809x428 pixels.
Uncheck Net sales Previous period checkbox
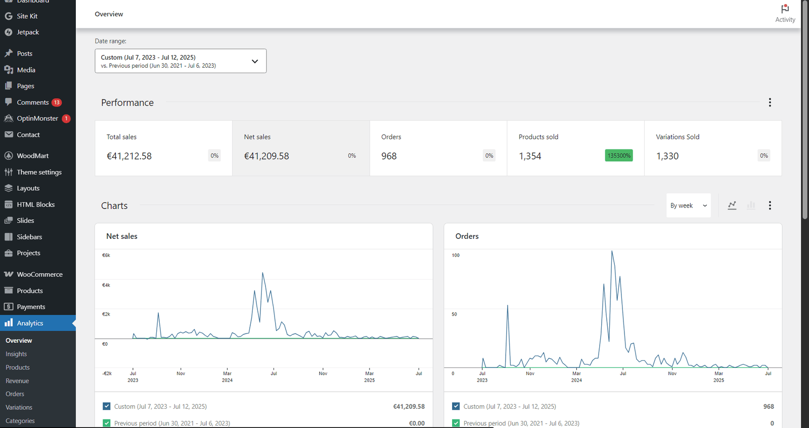click(x=107, y=423)
